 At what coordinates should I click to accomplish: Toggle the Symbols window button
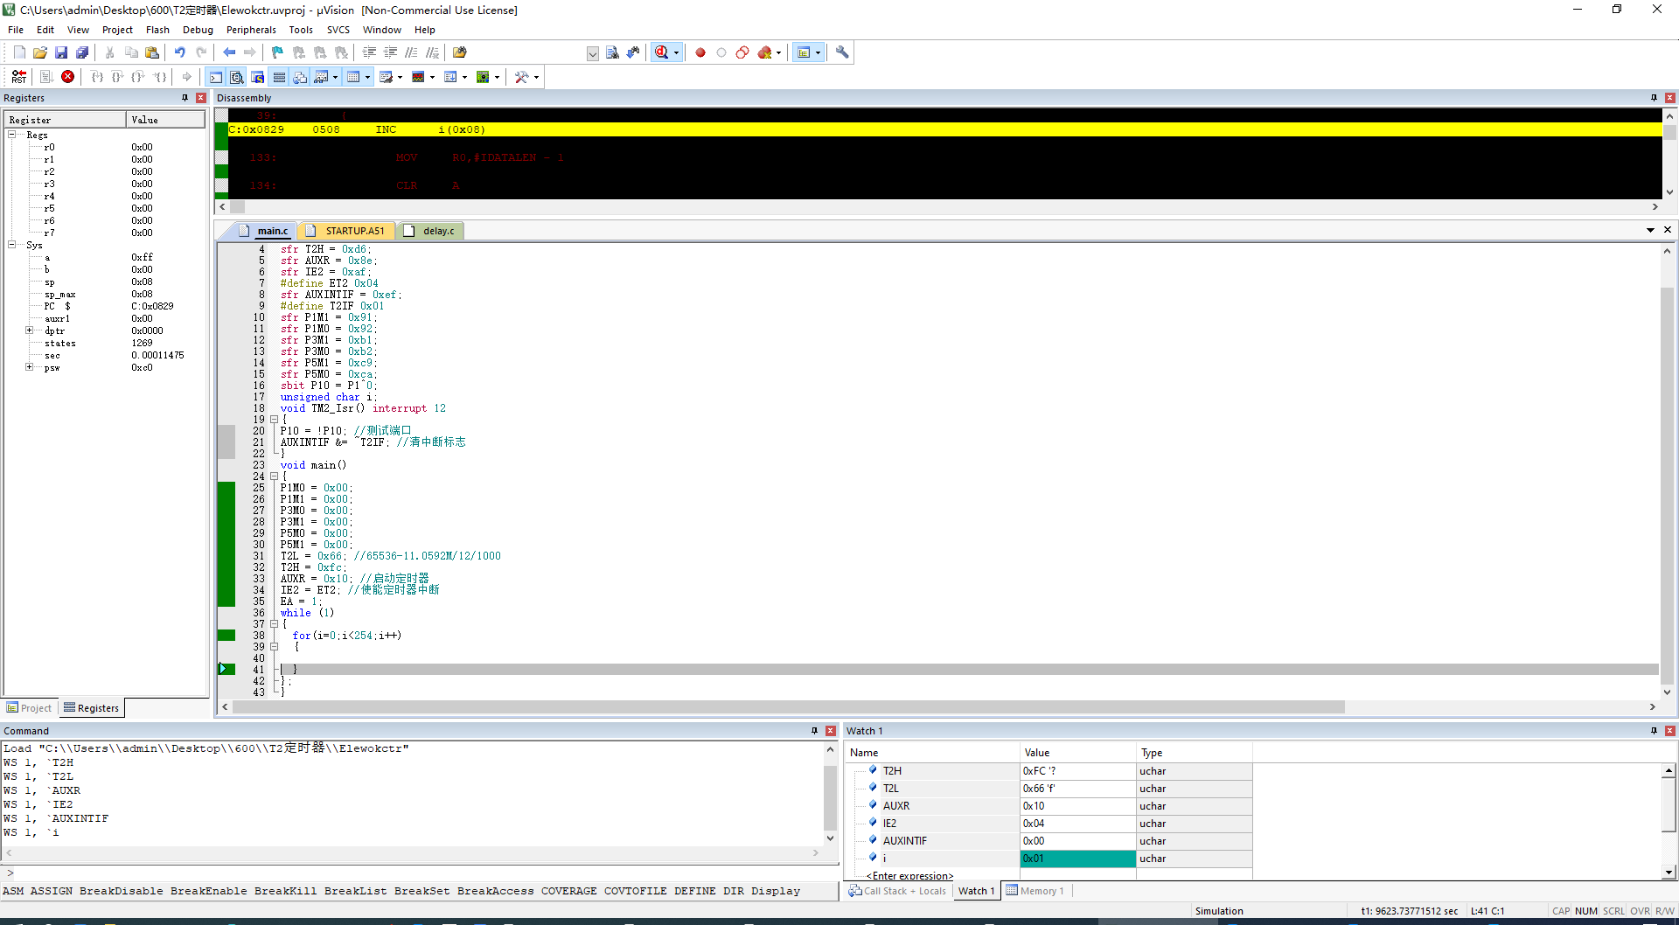258,77
